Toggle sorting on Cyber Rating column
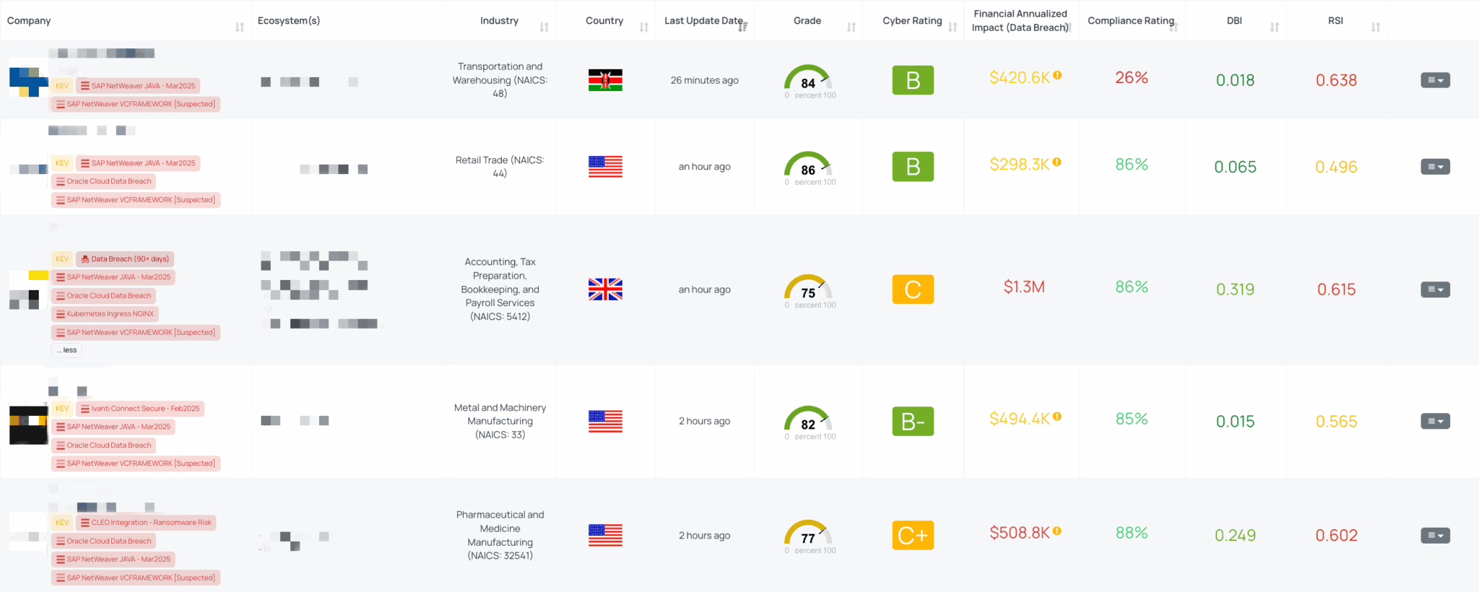The height and width of the screenshot is (592, 1479). (953, 27)
